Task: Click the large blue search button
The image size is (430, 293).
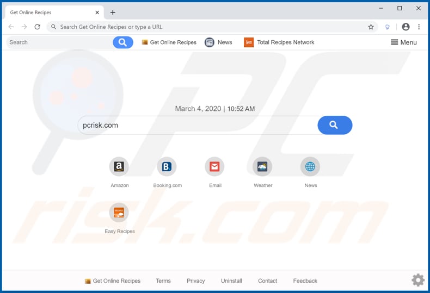Action: point(335,125)
